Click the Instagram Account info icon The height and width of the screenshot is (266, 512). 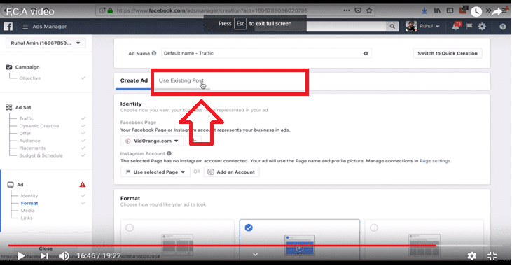169,153
